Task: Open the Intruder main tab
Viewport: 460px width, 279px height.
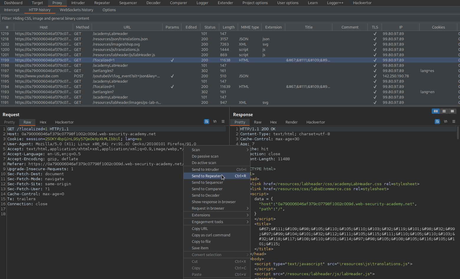Action: (78, 3)
